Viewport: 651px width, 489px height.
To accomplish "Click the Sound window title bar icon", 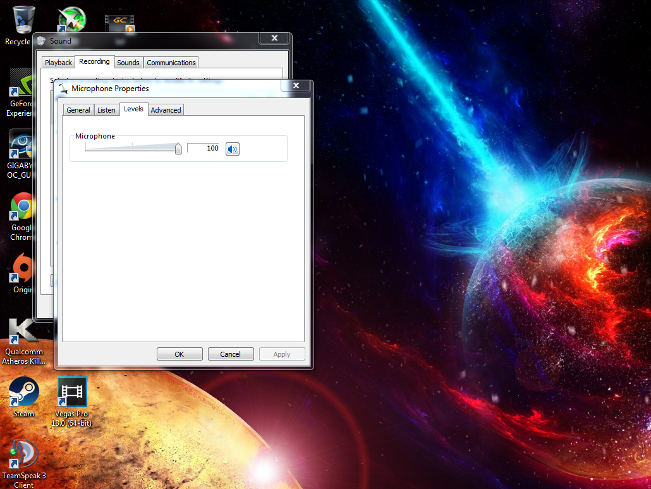I will coord(41,40).
